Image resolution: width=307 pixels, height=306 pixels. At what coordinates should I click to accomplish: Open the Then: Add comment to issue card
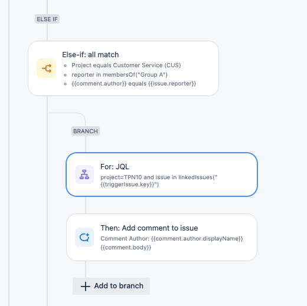coord(162,237)
